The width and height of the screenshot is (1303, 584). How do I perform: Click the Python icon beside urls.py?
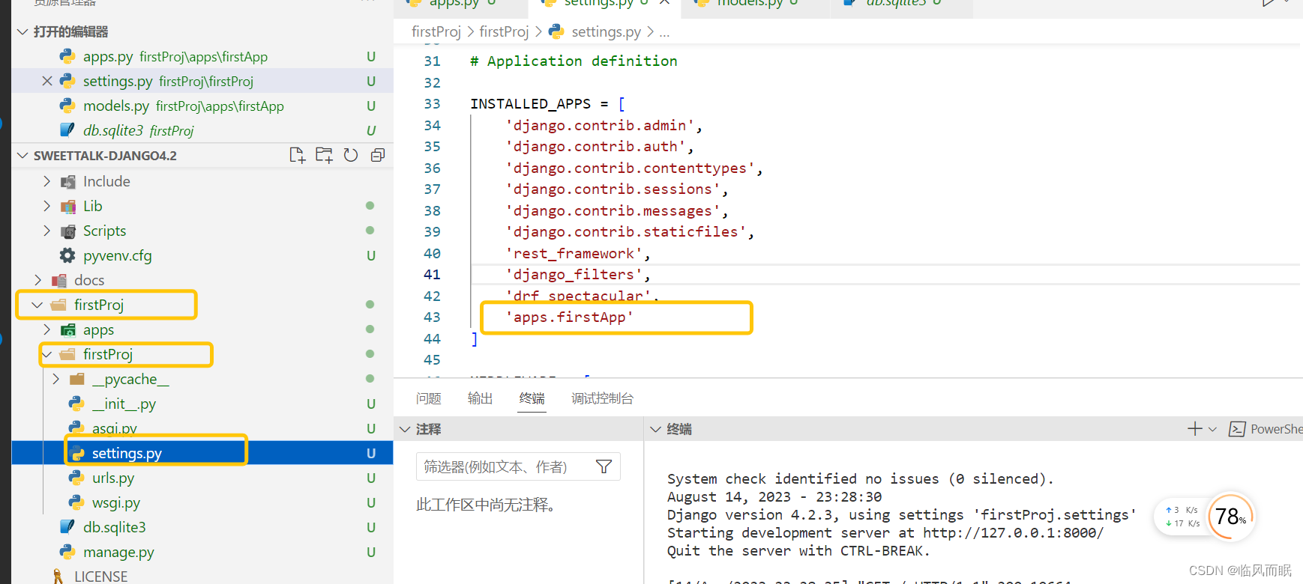pyautogui.click(x=76, y=478)
